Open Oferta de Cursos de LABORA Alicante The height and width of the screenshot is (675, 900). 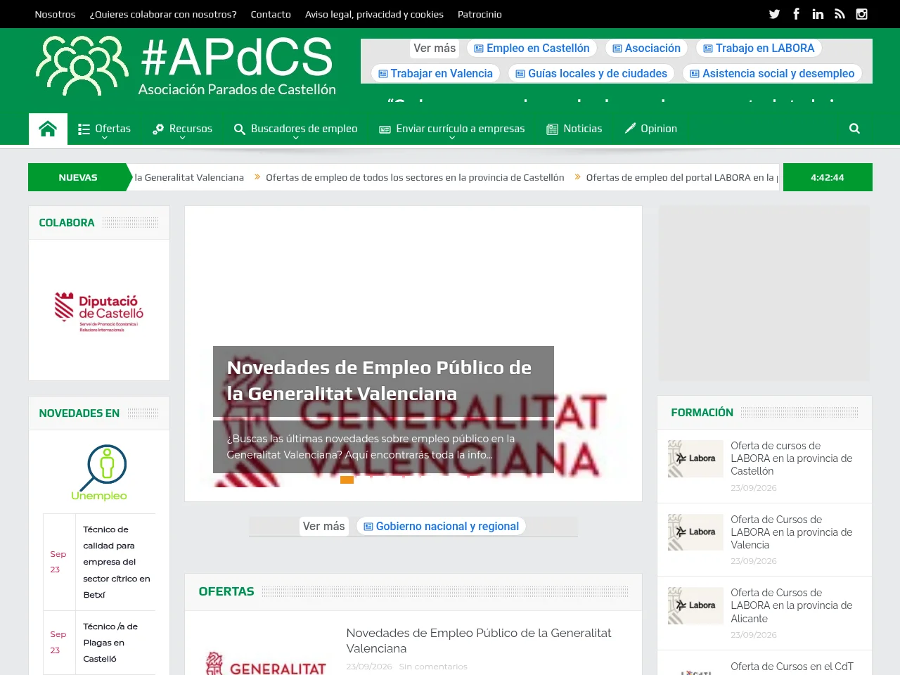coord(792,605)
